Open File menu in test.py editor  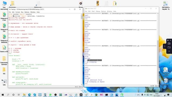pos(10,12)
